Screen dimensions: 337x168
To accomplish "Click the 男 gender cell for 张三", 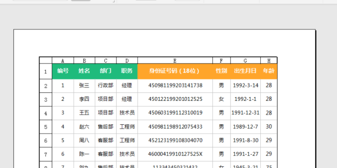I will click(221, 86).
